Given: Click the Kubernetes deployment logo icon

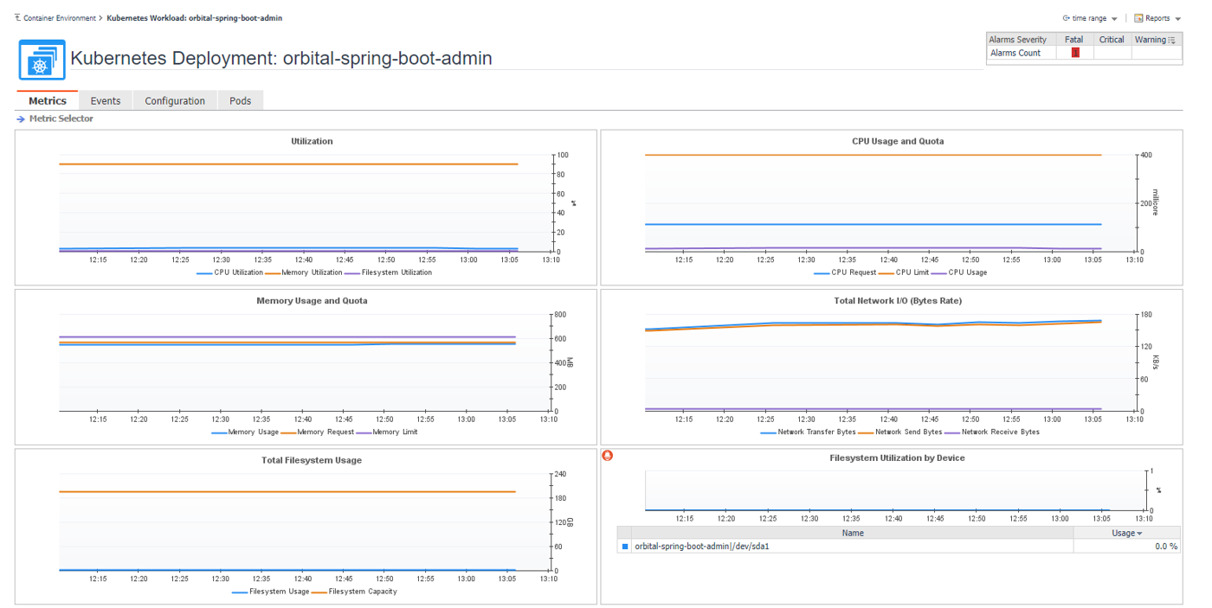Looking at the screenshot, I should [42, 60].
